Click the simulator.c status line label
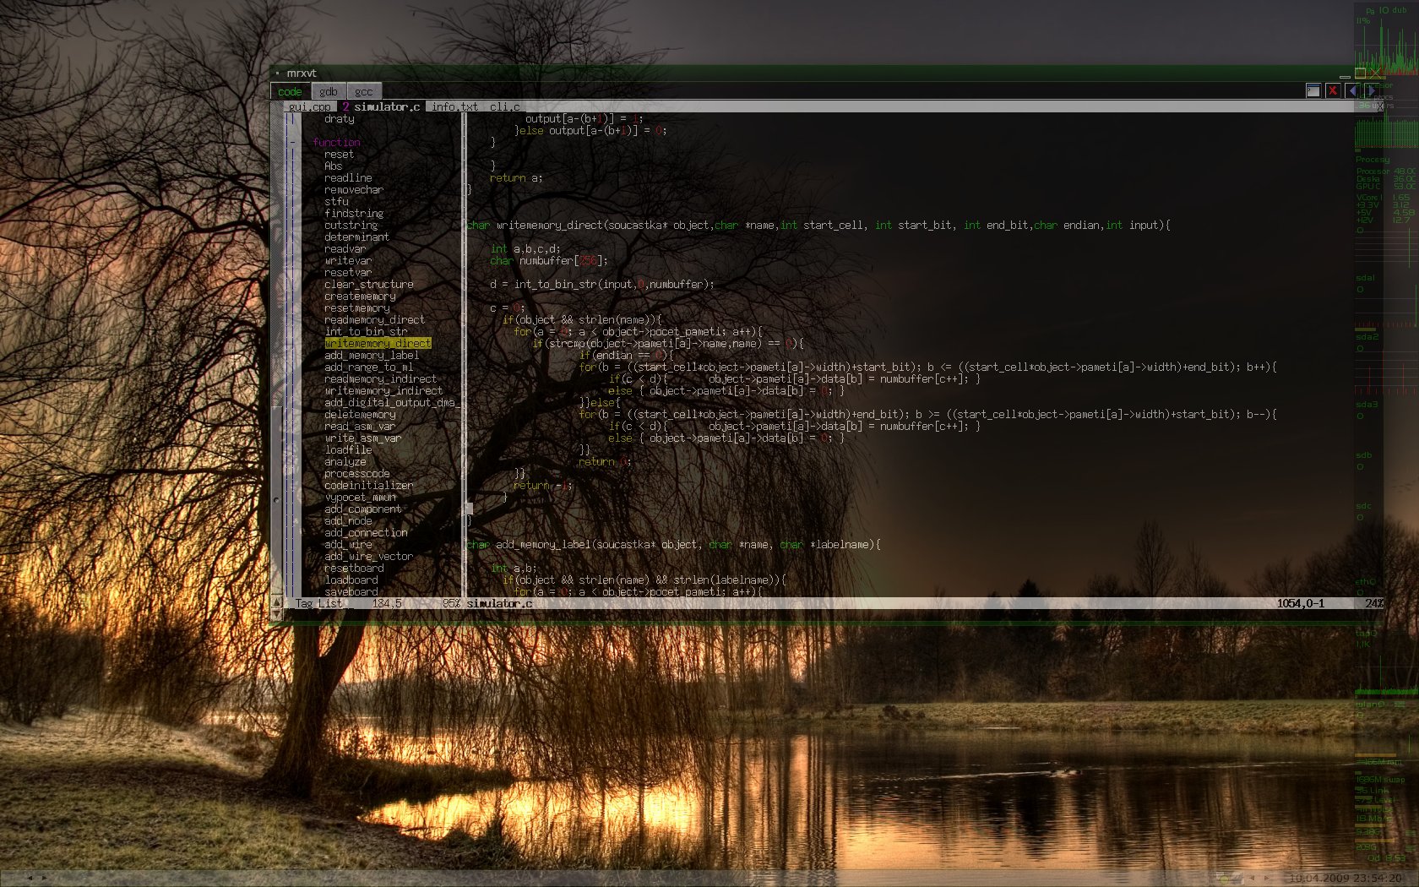 pyautogui.click(x=499, y=603)
